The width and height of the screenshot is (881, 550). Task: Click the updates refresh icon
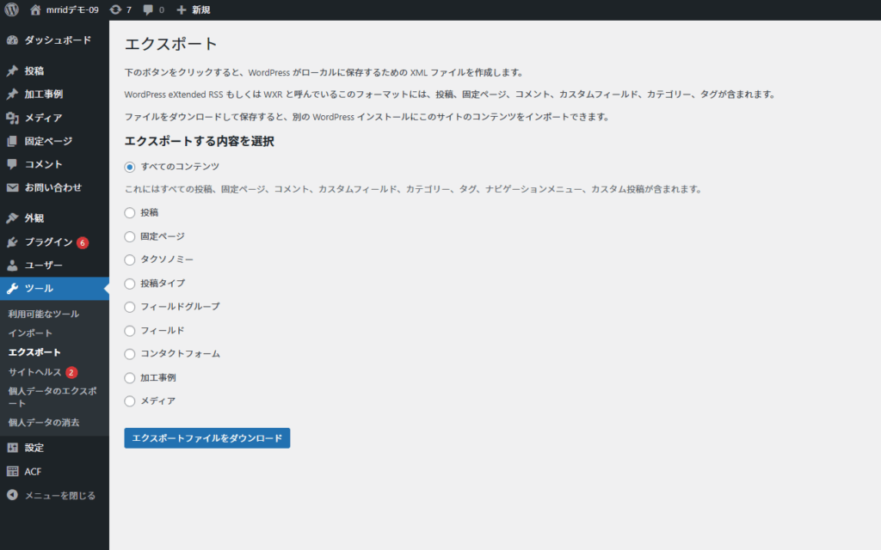[x=115, y=9]
